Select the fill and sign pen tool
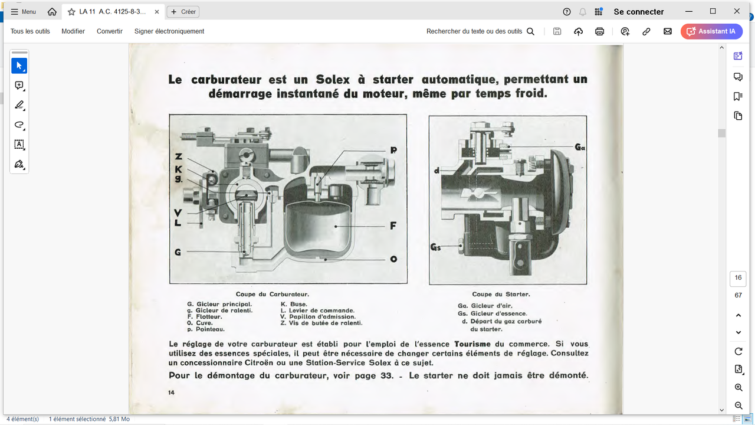This screenshot has width=755, height=425. click(19, 164)
